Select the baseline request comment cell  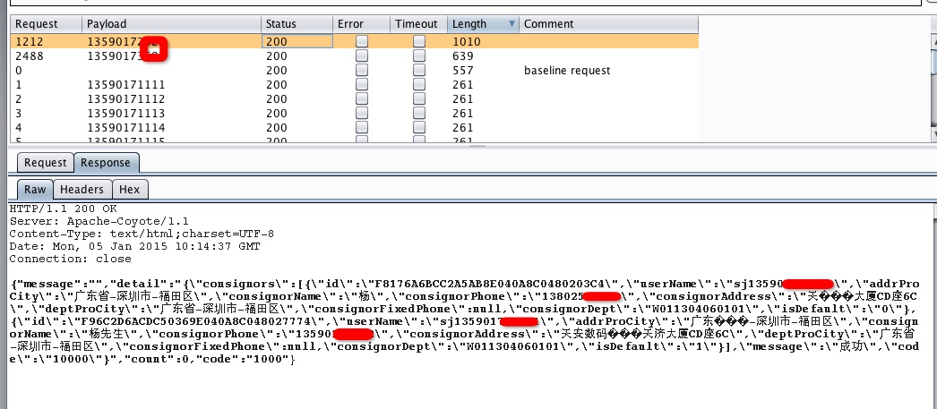(x=608, y=71)
